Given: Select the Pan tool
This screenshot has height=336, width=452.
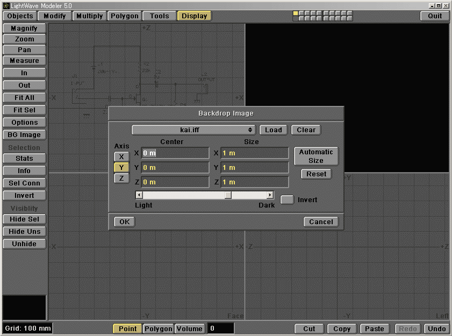Looking at the screenshot, I should (x=24, y=49).
